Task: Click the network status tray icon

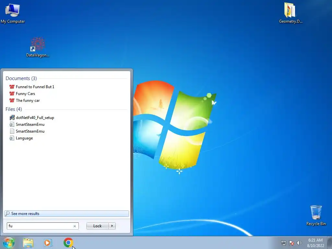Action: [283, 243]
